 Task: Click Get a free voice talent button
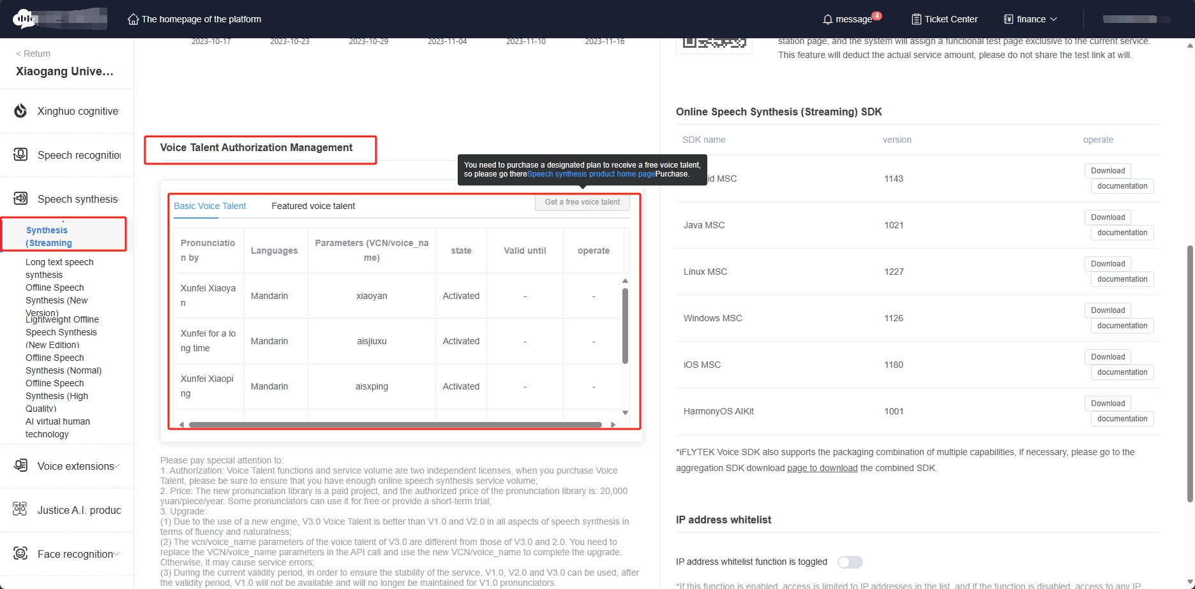pyautogui.click(x=582, y=202)
